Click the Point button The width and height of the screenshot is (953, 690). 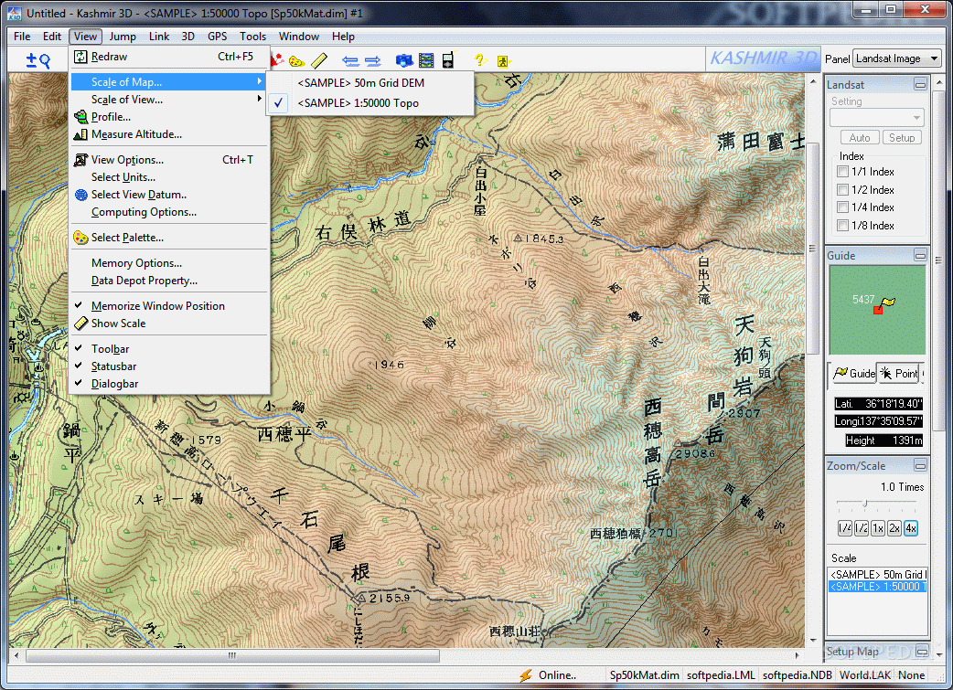click(x=899, y=374)
